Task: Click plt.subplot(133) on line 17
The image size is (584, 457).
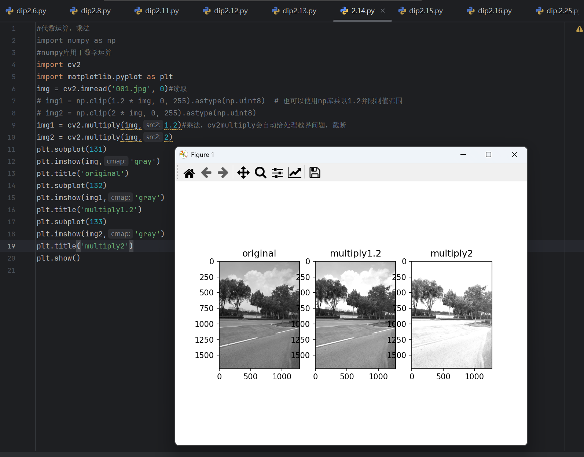Action: pyautogui.click(x=71, y=222)
